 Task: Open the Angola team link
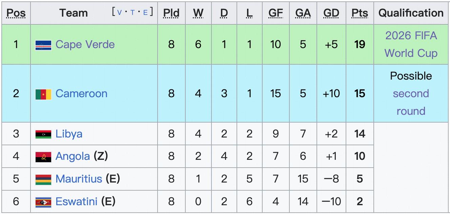[73, 156]
